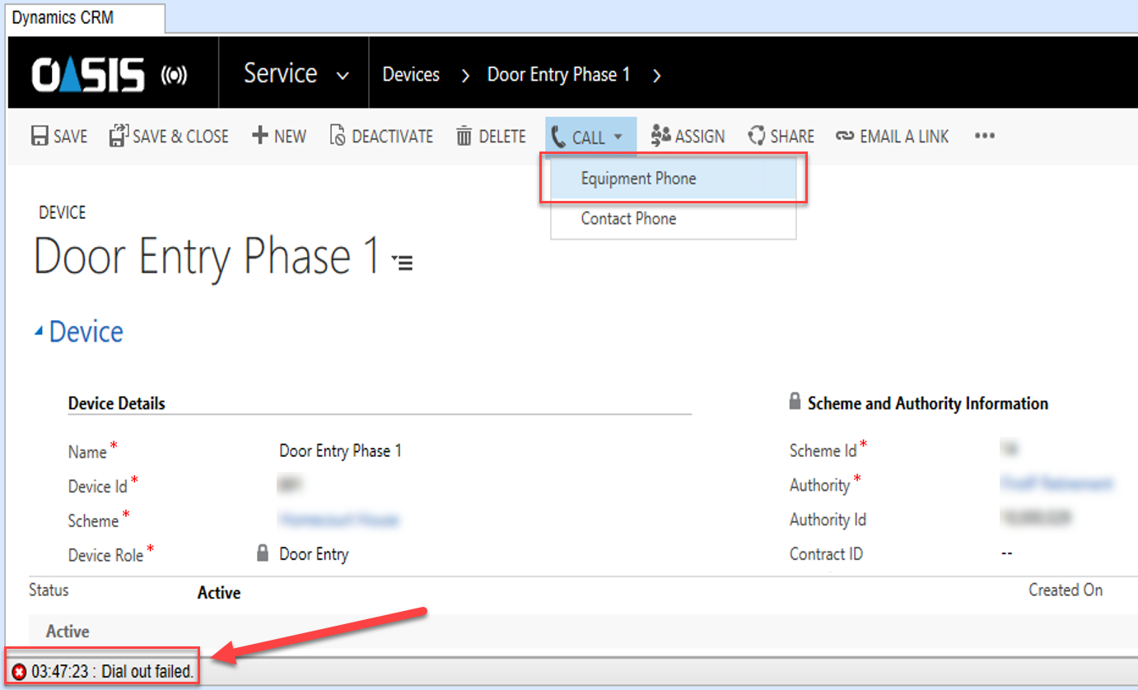Screen dimensions: 1138x690
Task: Click the Email a Link chain icon
Action: [x=845, y=137]
